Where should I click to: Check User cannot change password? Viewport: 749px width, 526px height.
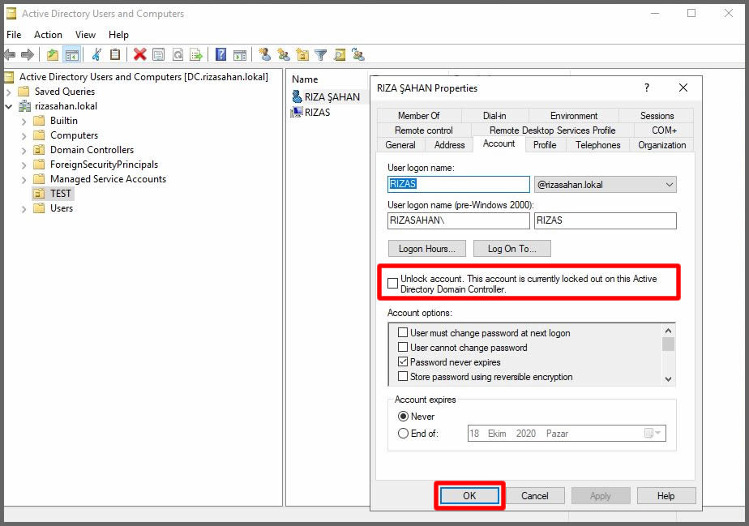(x=403, y=347)
